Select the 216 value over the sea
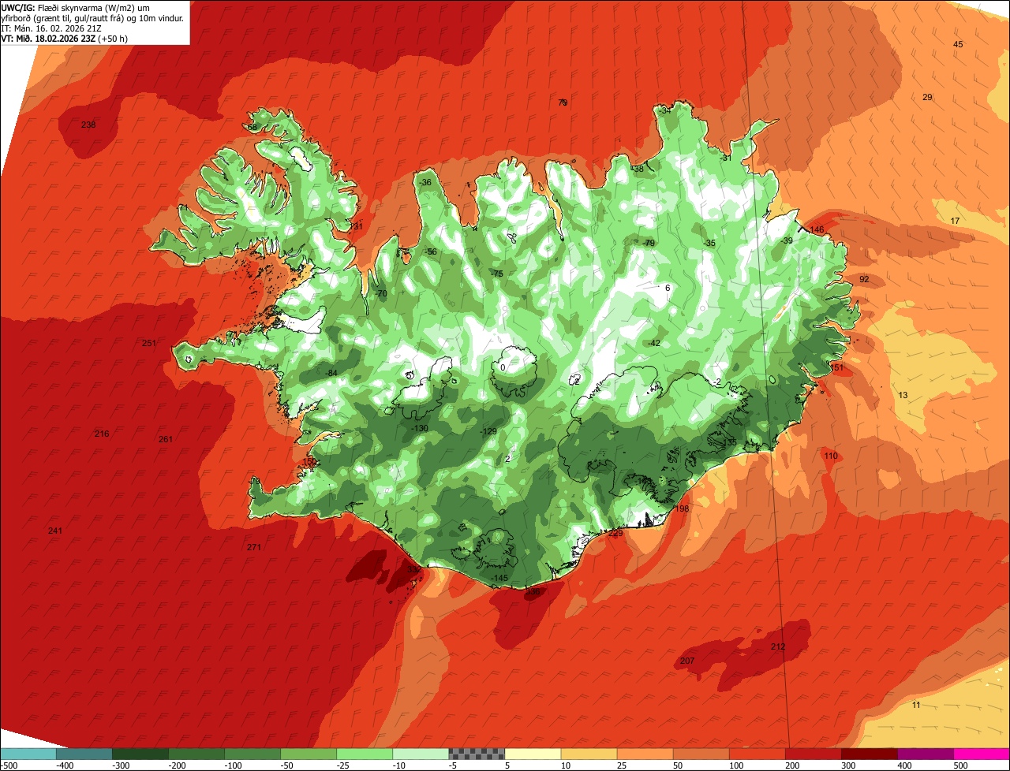This screenshot has width=1010, height=771. pos(102,434)
